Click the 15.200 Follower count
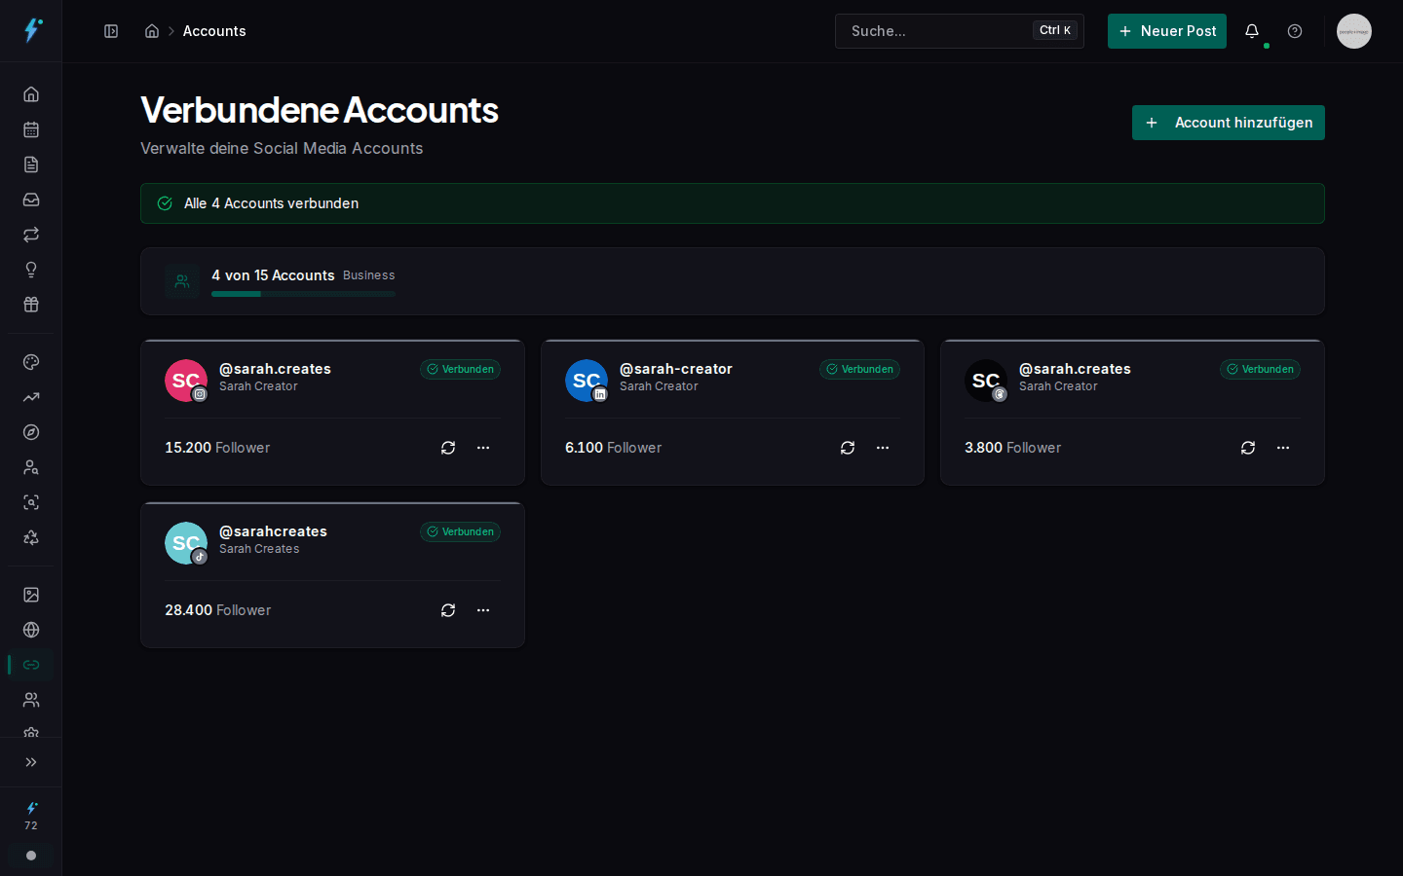Screen dimensions: 1403x876 coord(217,448)
